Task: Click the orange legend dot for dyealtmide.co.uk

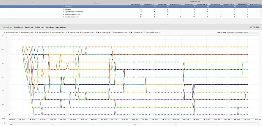Action: coord(52,32)
